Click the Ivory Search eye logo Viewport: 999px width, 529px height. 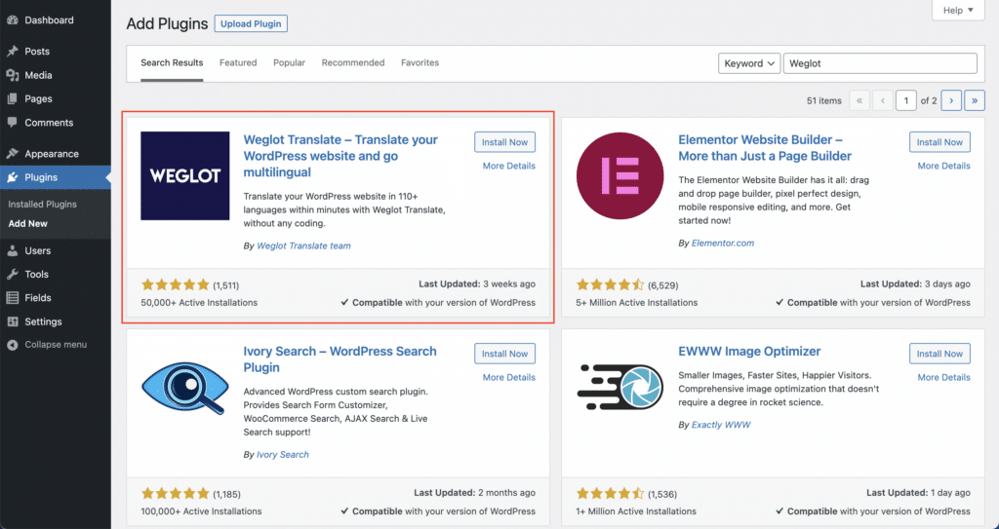tap(185, 387)
